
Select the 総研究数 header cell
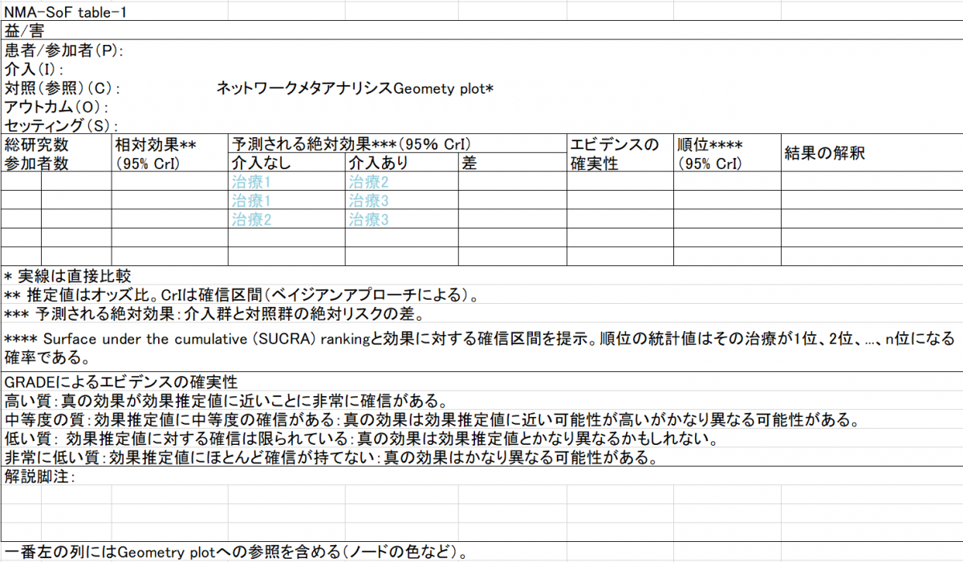tap(37, 144)
